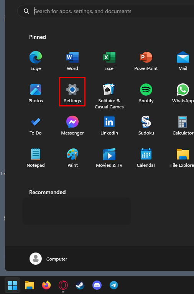Open Discord from the taskbar
194x294 pixels.
click(x=97, y=285)
